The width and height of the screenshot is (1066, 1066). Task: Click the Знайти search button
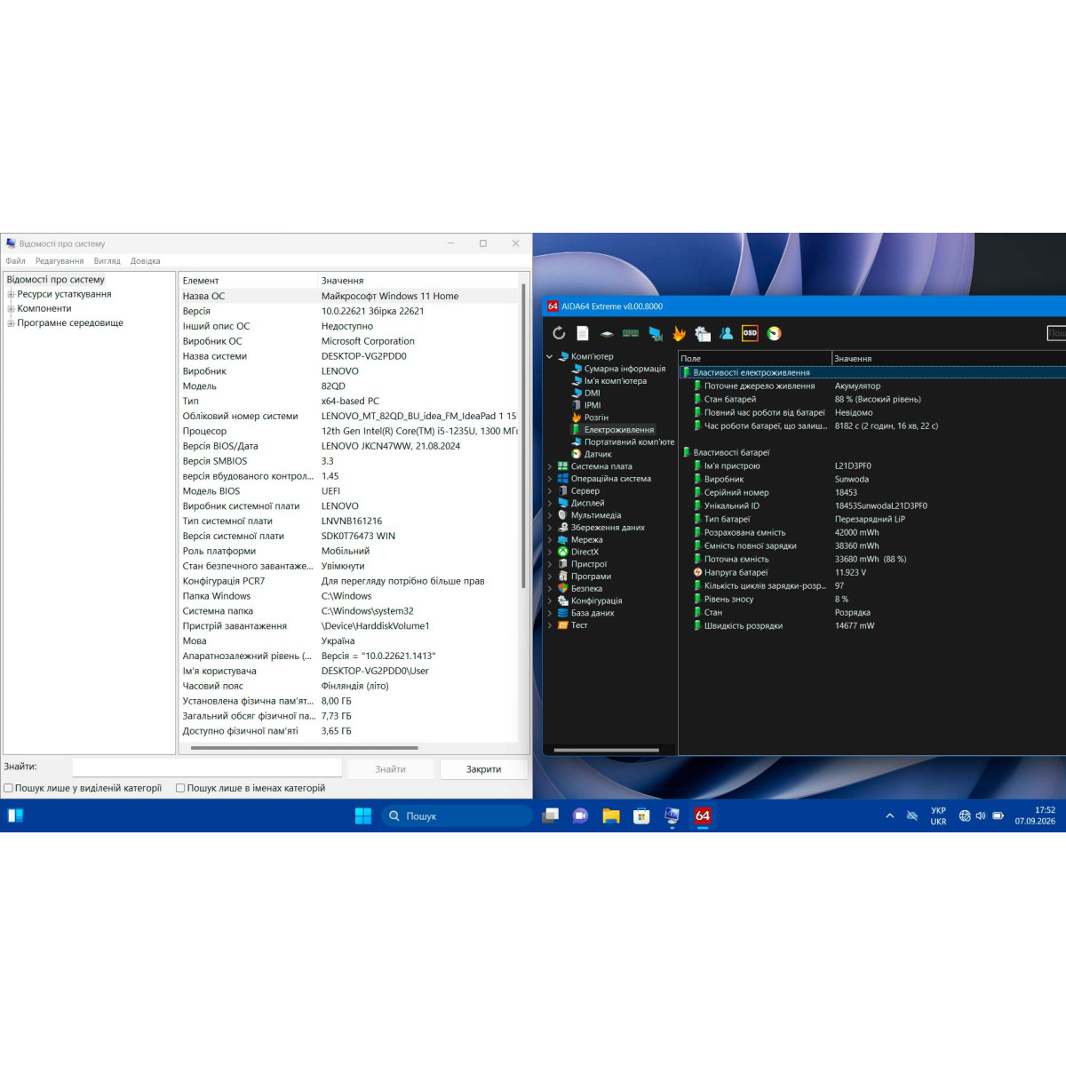(x=390, y=769)
